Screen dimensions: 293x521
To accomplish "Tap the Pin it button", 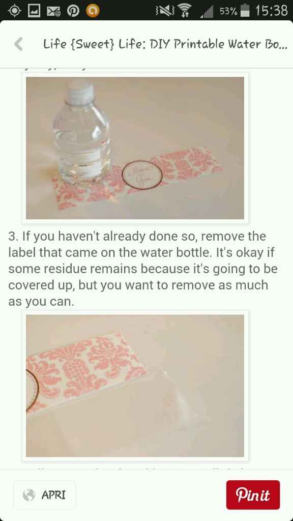I will coord(253,495).
